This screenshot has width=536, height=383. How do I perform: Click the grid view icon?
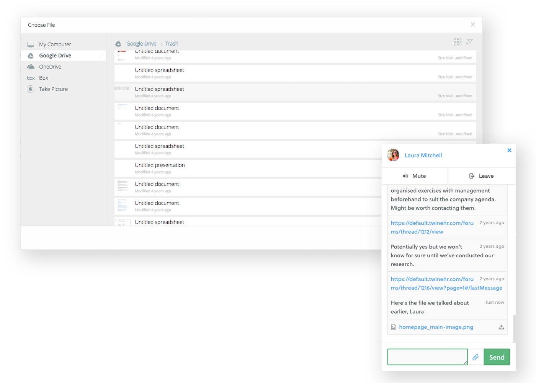point(458,42)
